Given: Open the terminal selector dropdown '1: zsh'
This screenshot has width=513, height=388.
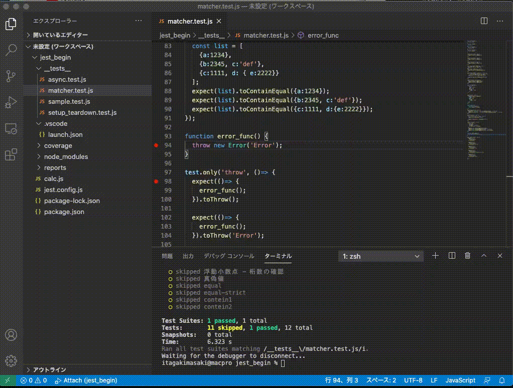Looking at the screenshot, I should [380, 256].
